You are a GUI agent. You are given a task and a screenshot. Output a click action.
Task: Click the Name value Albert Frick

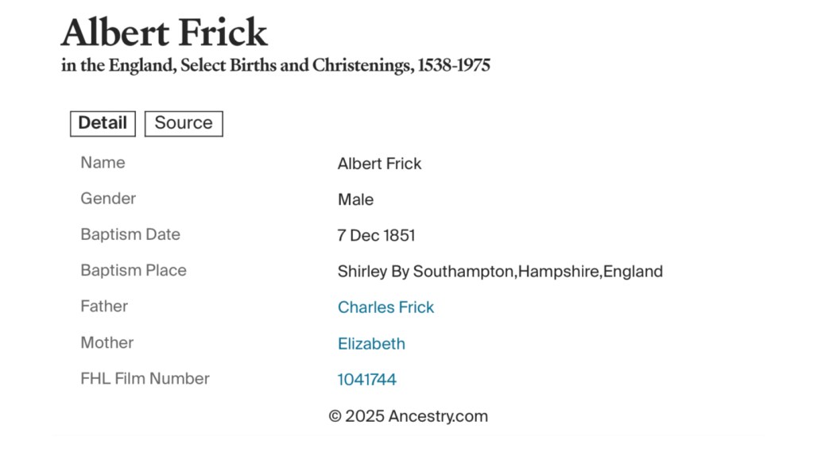click(x=379, y=164)
